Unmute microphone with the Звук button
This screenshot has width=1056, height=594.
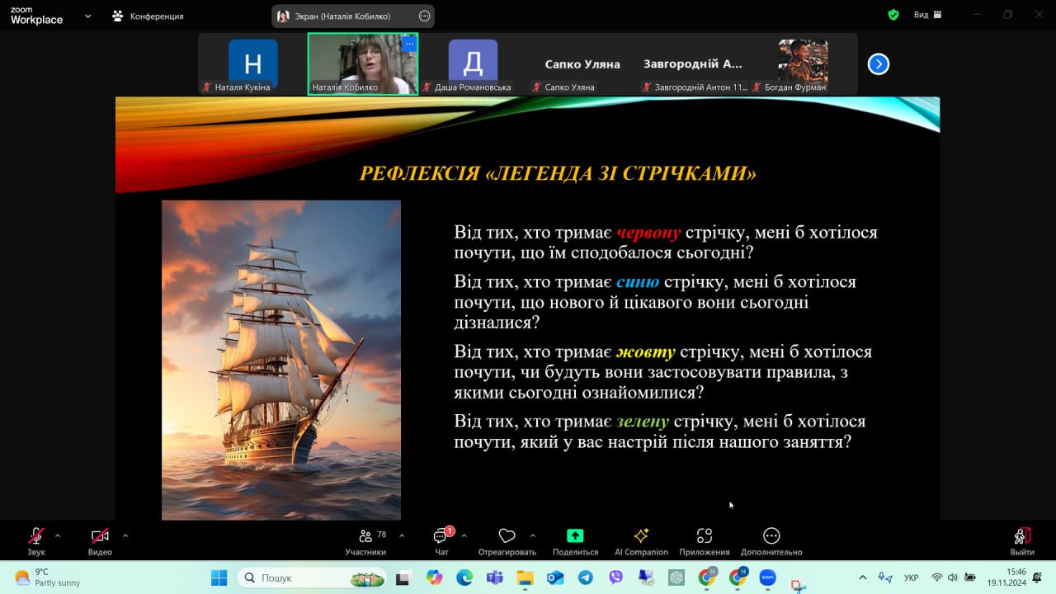tap(36, 536)
